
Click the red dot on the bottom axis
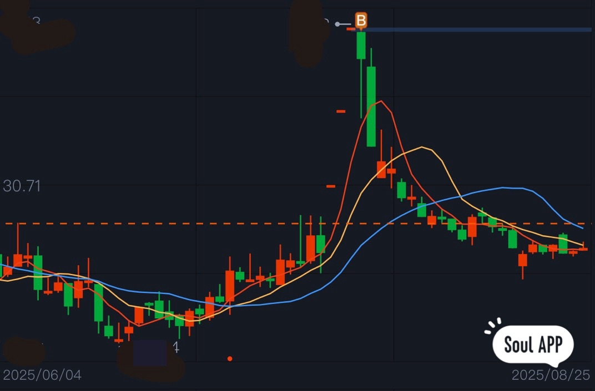230,358
